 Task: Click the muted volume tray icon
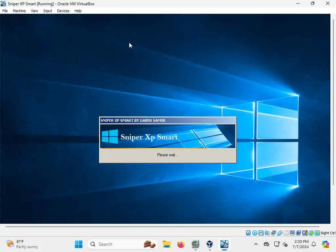tap(285, 244)
